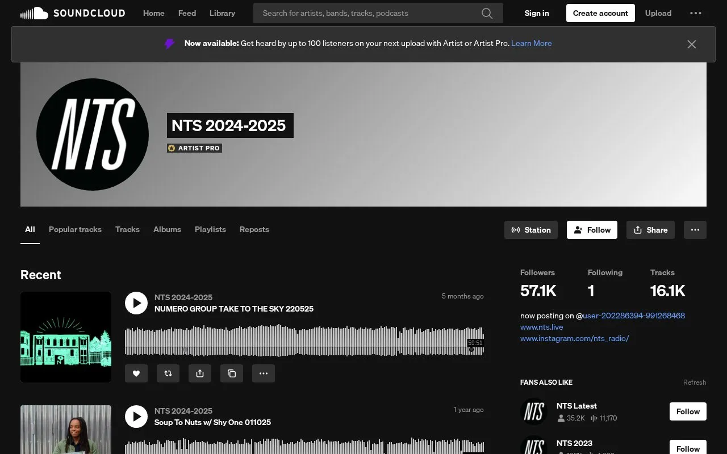Play Soup To Nuts w/ Shy One track
Viewport: 727px width, 454px height.
136,417
